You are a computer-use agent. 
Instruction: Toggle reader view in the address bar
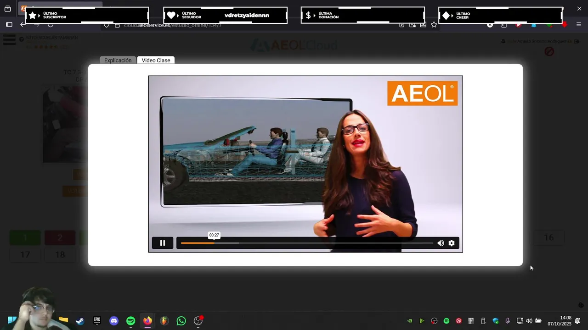(401, 25)
